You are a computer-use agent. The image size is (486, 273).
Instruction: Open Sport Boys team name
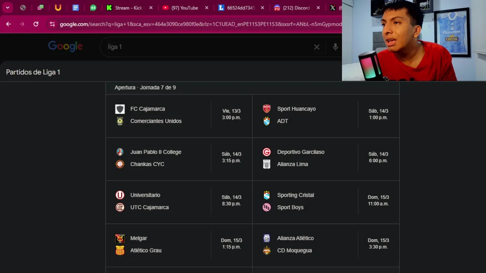tap(290, 207)
